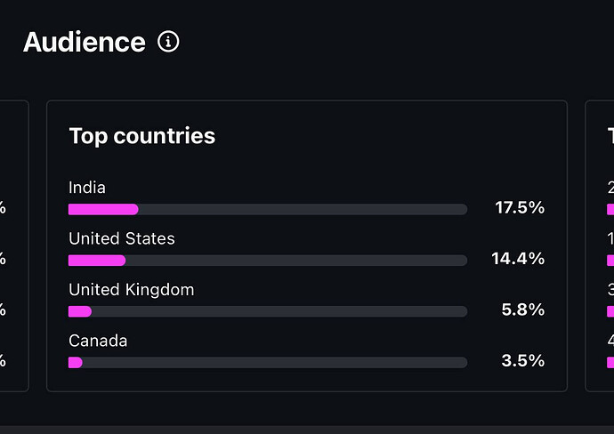Select the 5.8% percentage value
614x434 pixels.
coord(522,309)
